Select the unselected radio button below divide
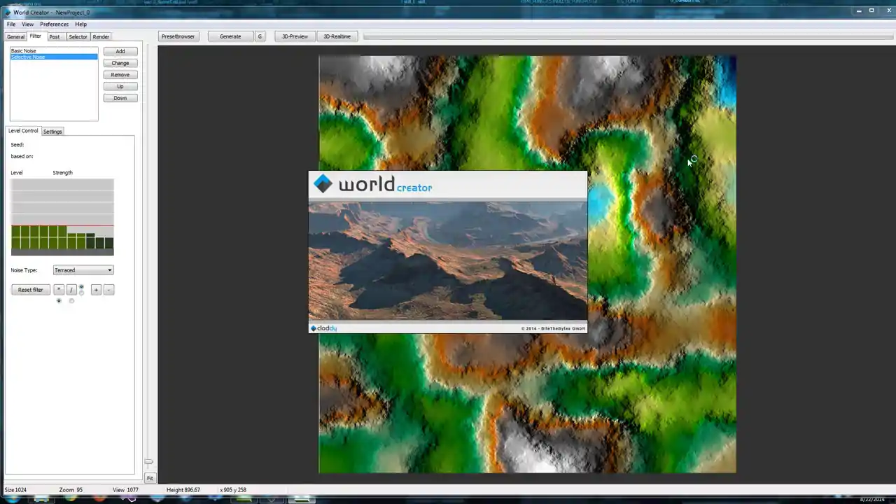The image size is (896, 504). 71,301
